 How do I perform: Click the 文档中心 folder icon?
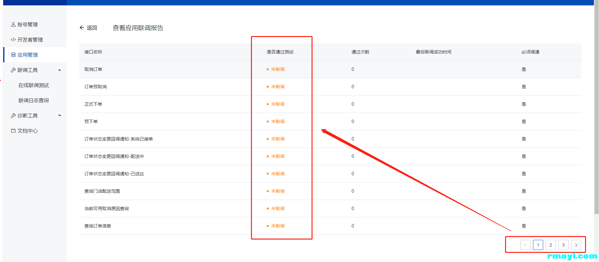click(13, 131)
